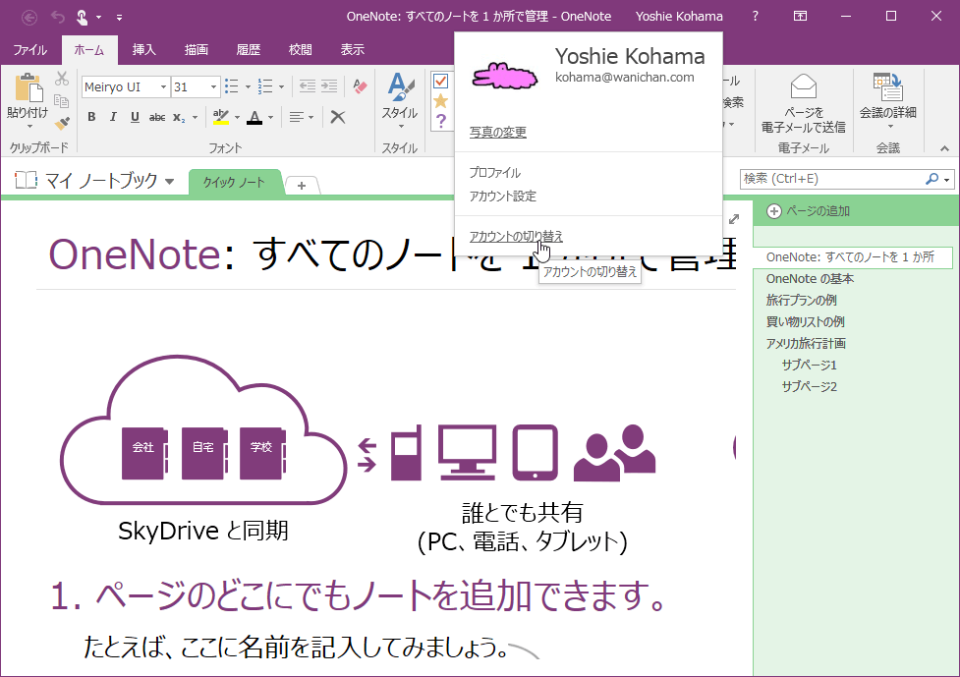The width and height of the screenshot is (960, 677).
Task: Click the pink crocodile profile picture
Action: 504,77
